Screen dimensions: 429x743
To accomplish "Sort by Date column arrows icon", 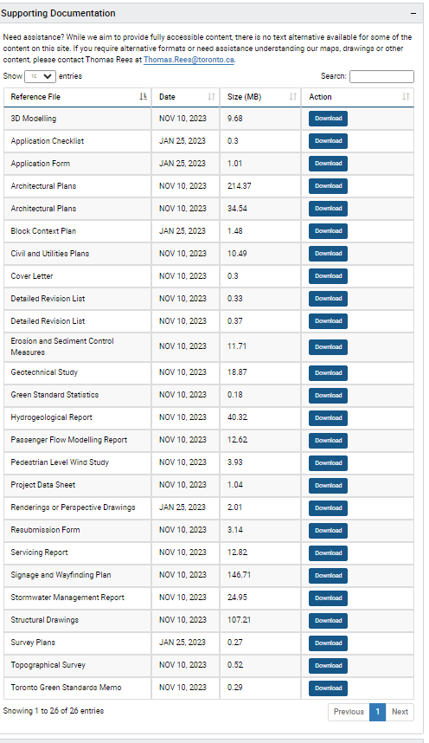I will coord(211,97).
